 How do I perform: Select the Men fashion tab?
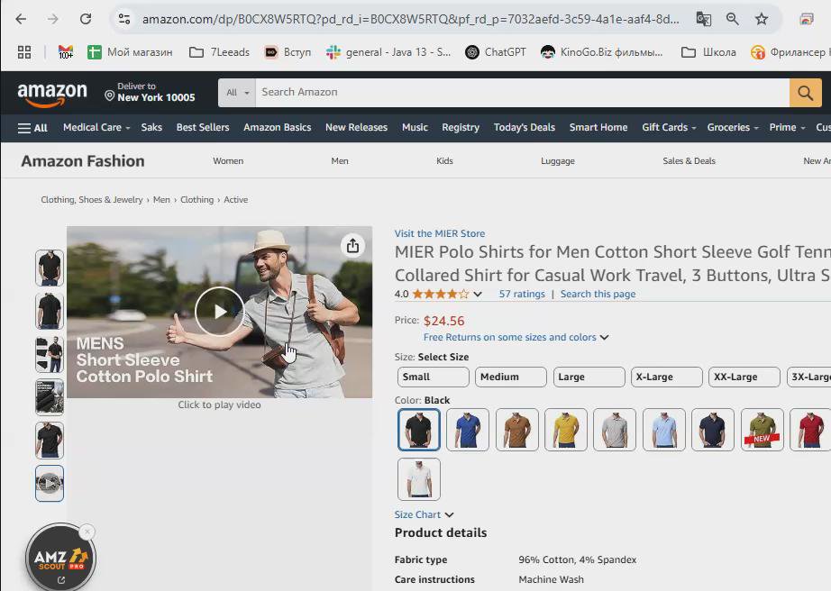pos(340,161)
